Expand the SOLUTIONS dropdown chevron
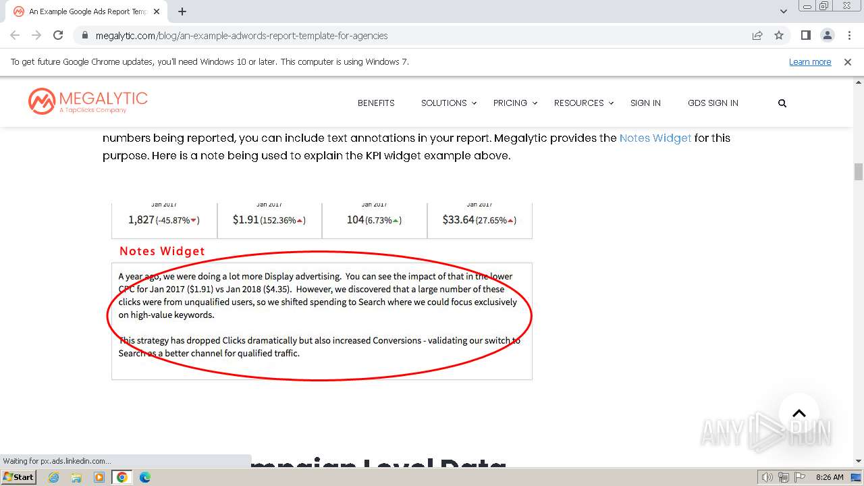 [x=474, y=103]
